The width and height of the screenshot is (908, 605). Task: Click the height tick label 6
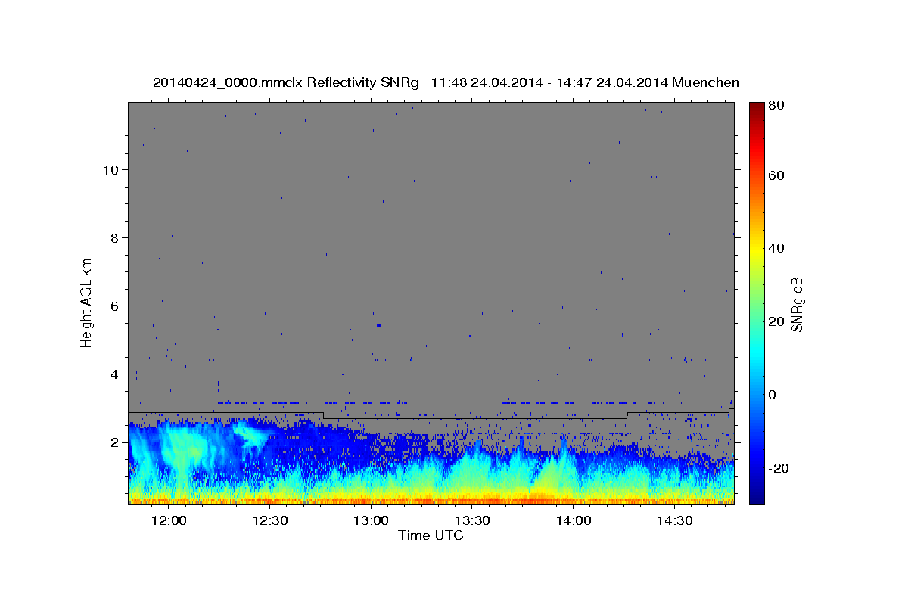point(115,306)
